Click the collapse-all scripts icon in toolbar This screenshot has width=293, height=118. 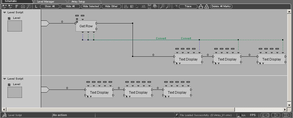tap(11, 6)
